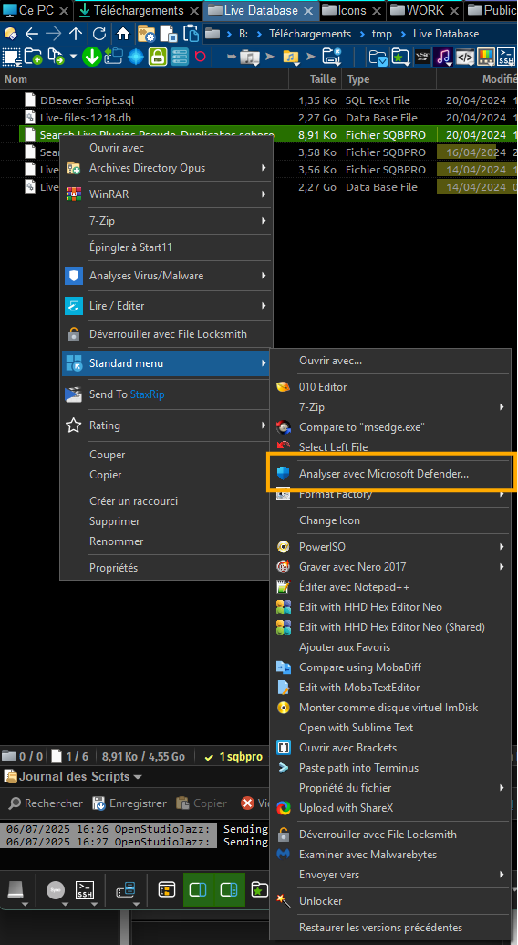Choose Examiner avec Malwarebytes
The height and width of the screenshot is (945, 518).
(392, 855)
